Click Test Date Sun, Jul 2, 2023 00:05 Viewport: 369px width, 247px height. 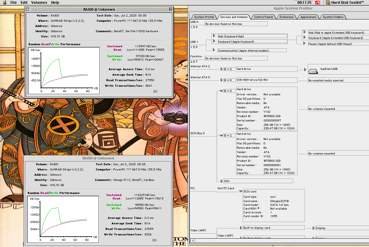pos(130,15)
